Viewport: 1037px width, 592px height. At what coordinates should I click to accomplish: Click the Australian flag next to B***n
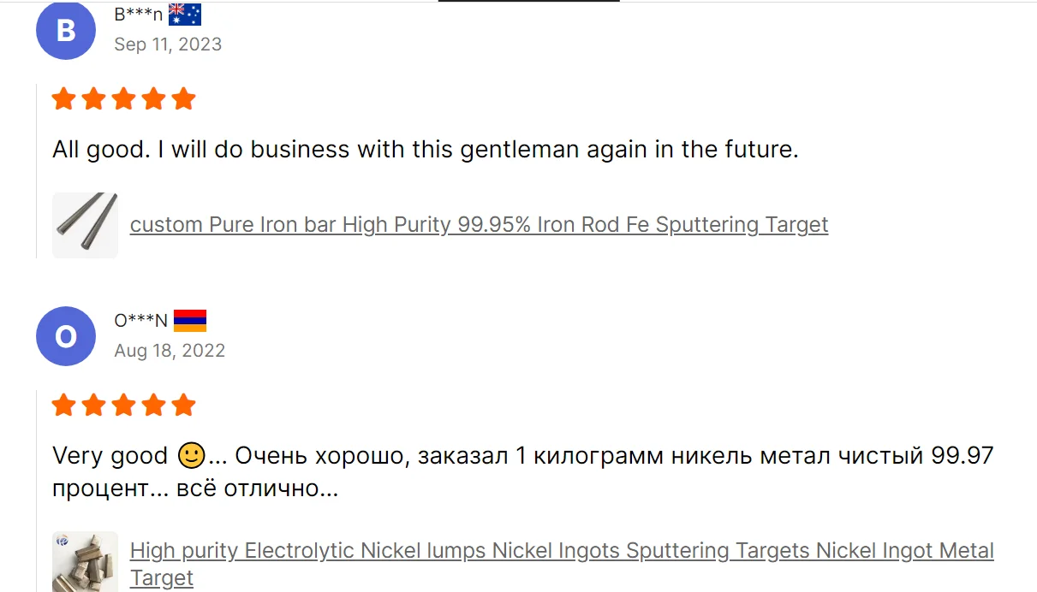pos(184,15)
